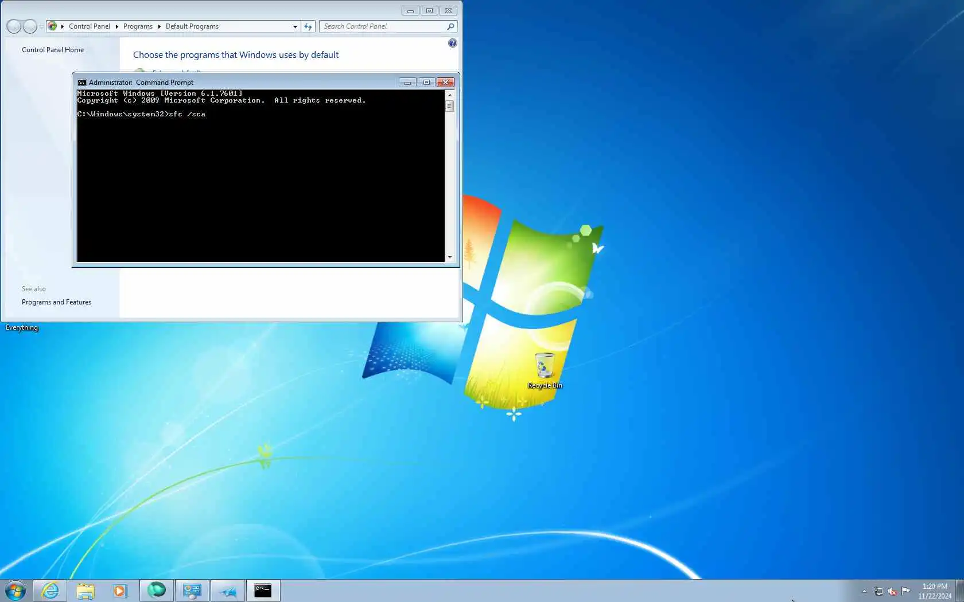The height and width of the screenshot is (602, 964).
Task: Open the network status tray icon
Action: pyautogui.click(x=879, y=591)
